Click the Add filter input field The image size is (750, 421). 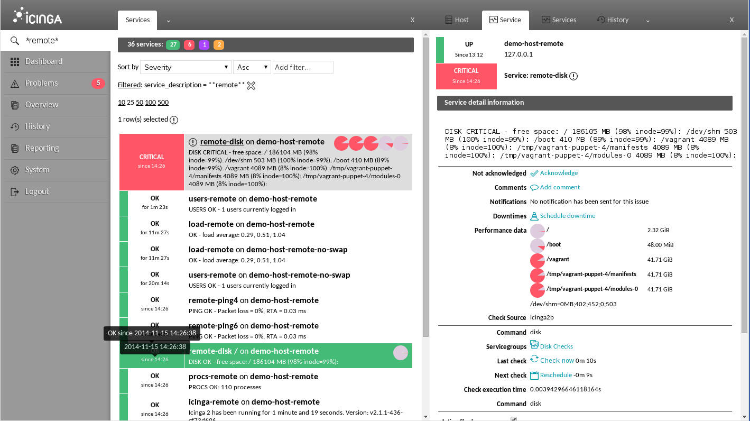pyautogui.click(x=303, y=67)
